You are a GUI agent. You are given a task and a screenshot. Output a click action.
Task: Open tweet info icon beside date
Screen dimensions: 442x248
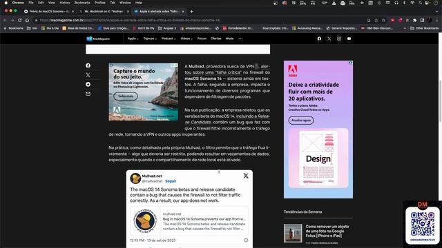(x=246, y=240)
